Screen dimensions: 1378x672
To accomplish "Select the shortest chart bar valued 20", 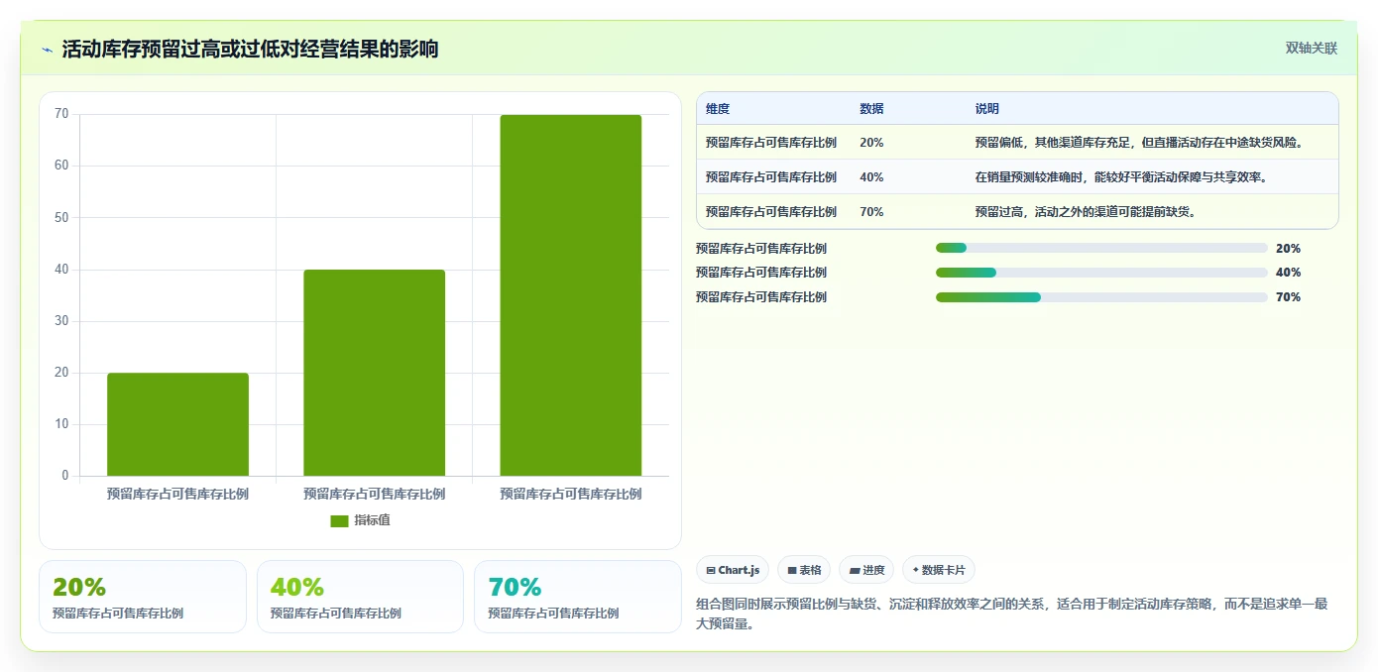I will tap(177, 424).
